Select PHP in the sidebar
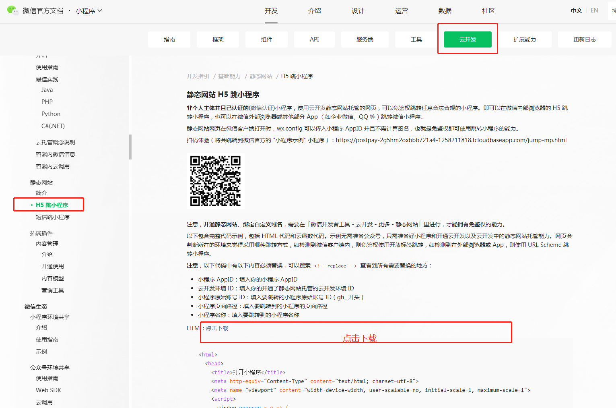 47,102
